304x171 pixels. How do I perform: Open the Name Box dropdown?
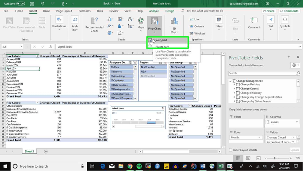tap(21, 46)
